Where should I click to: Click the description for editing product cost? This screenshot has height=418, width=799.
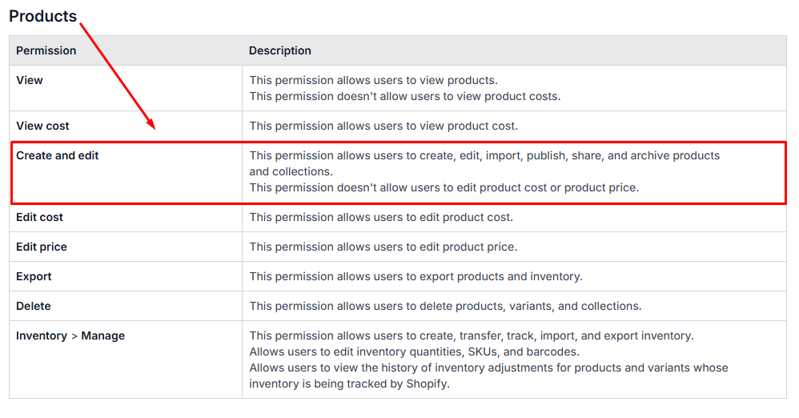point(381,217)
